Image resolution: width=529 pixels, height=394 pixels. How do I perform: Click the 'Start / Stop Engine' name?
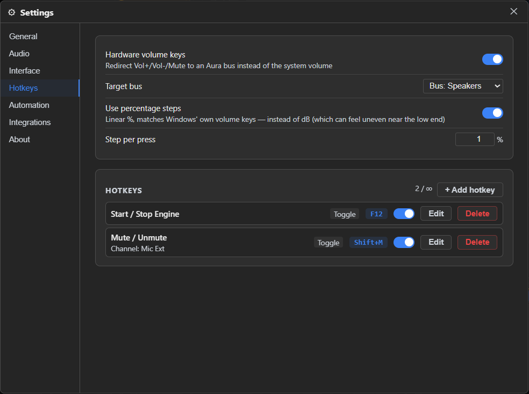145,214
